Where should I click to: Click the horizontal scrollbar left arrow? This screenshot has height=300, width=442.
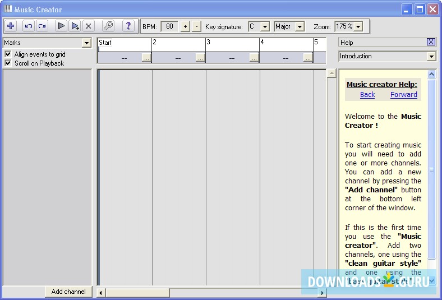point(100,293)
